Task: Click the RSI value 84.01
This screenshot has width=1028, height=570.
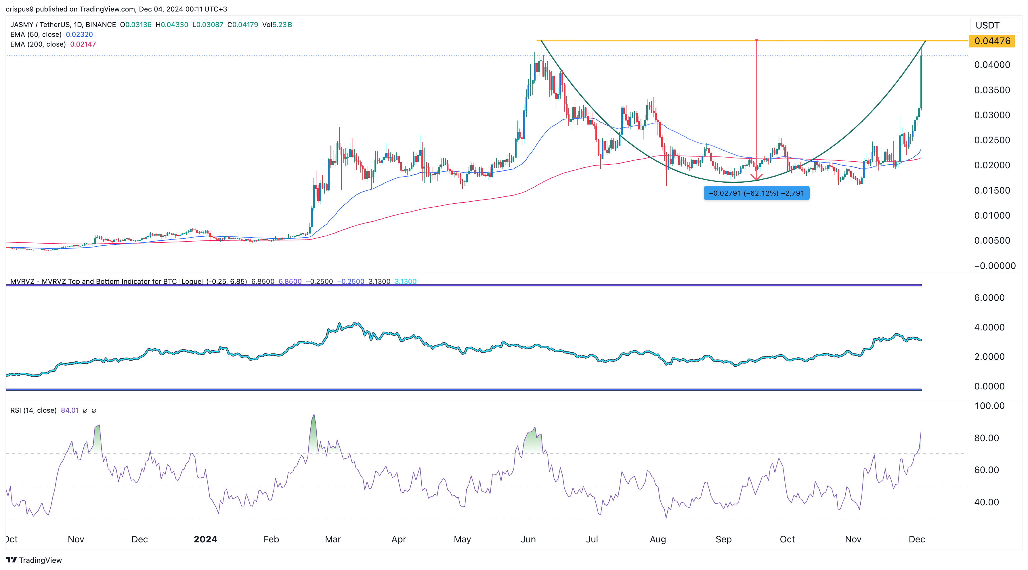Action: click(x=70, y=410)
